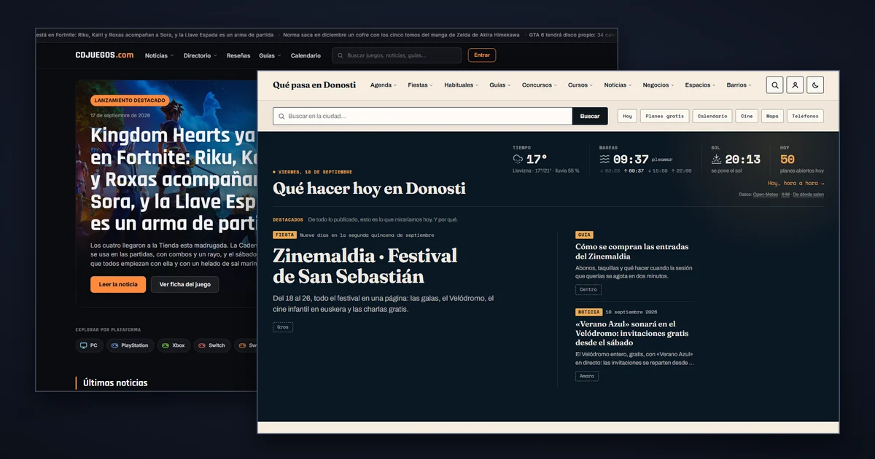Open Cómo se compran las entradas article
Viewport: 875px width, 459px height.
(x=631, y=251)
